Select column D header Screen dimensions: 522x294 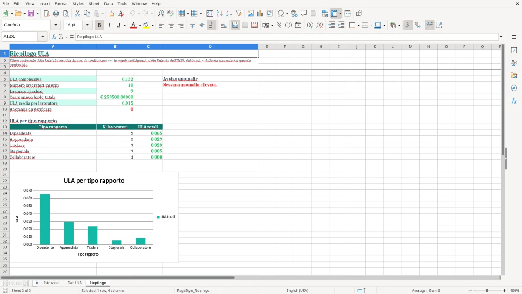(x=210, y=47)
